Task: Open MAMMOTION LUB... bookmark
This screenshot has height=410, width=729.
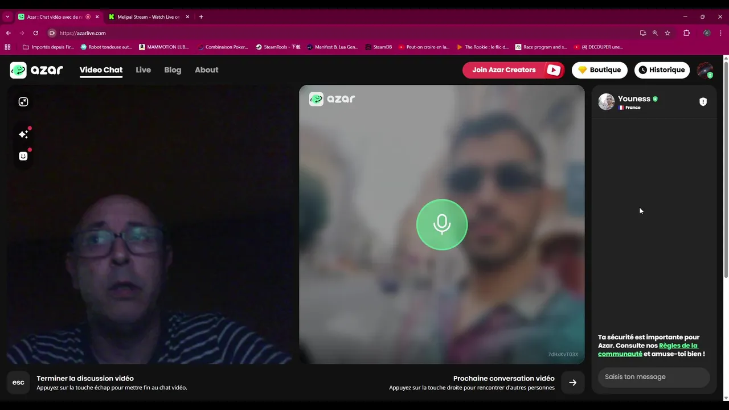Action: (164, 47)
